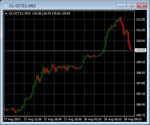Click the 108.55 price axis label
Screen dimensions: 150x125
tap(141, 73)
